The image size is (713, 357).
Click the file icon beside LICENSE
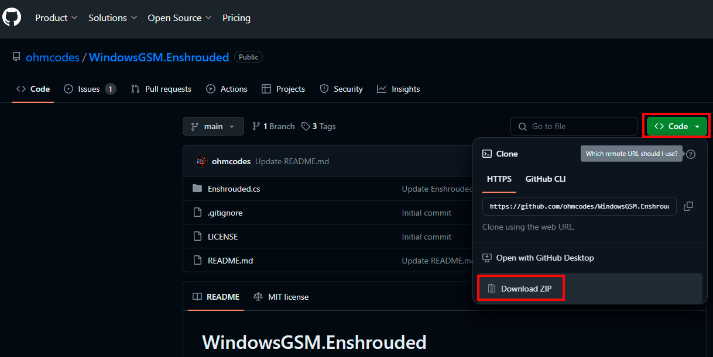(197, 237)
